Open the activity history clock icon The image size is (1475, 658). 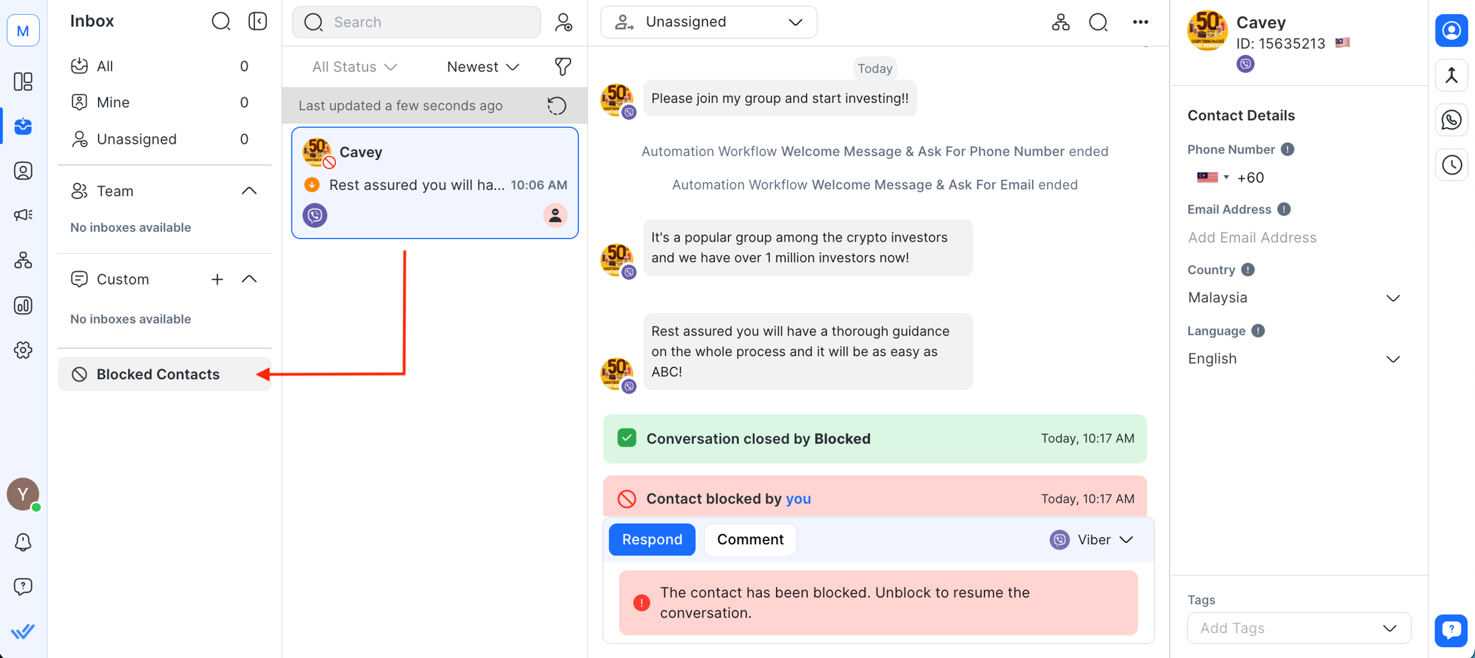(x=1451, y=164)
